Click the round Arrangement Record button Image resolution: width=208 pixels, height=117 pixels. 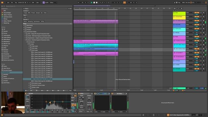[x=97, y=3]
